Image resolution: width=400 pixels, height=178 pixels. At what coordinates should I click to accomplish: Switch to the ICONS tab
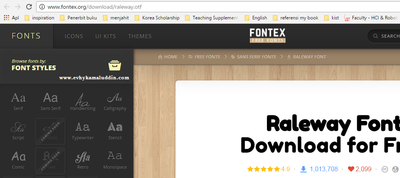tap(74, 36)
